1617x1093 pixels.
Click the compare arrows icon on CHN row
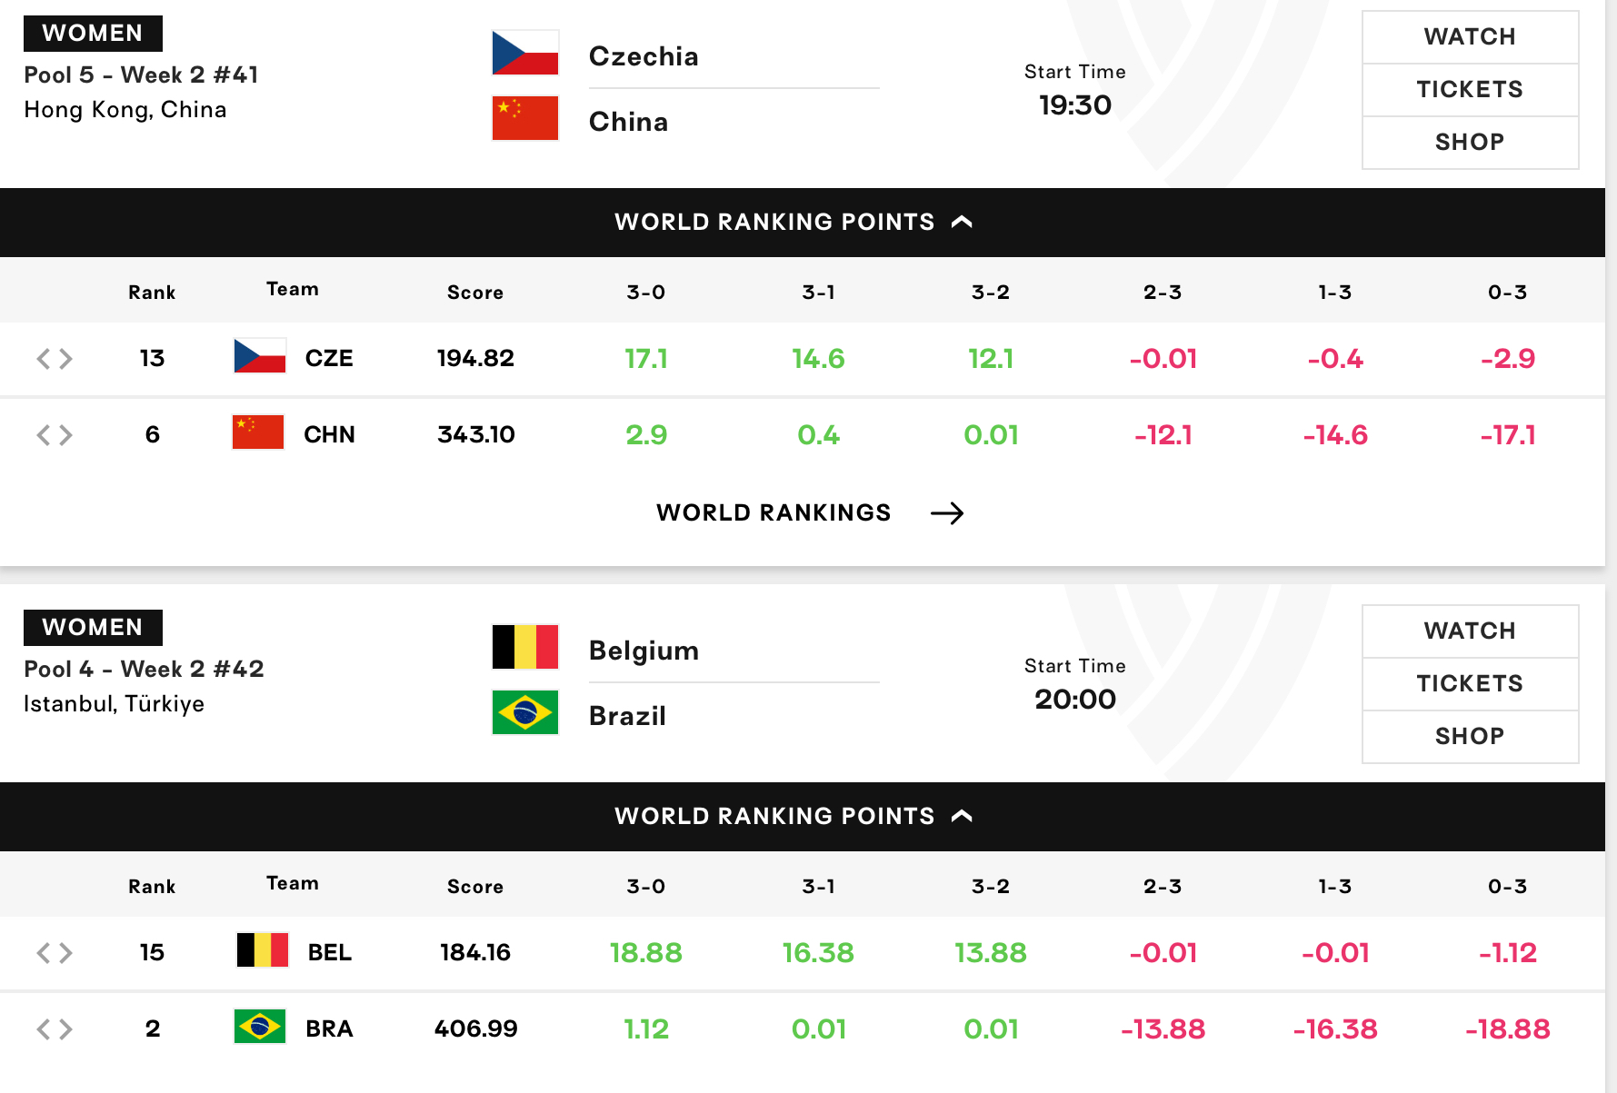point(55,435)
